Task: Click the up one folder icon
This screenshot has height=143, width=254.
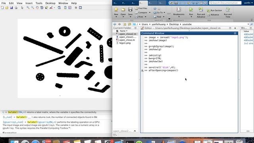Action: coord(125,24)
